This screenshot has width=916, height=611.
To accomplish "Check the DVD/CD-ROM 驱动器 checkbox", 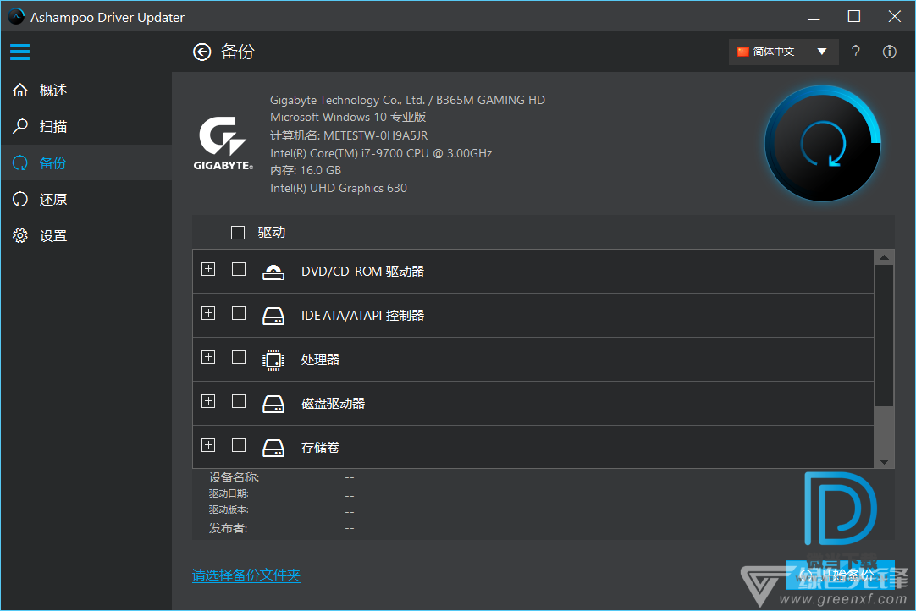I will point(239,269).
